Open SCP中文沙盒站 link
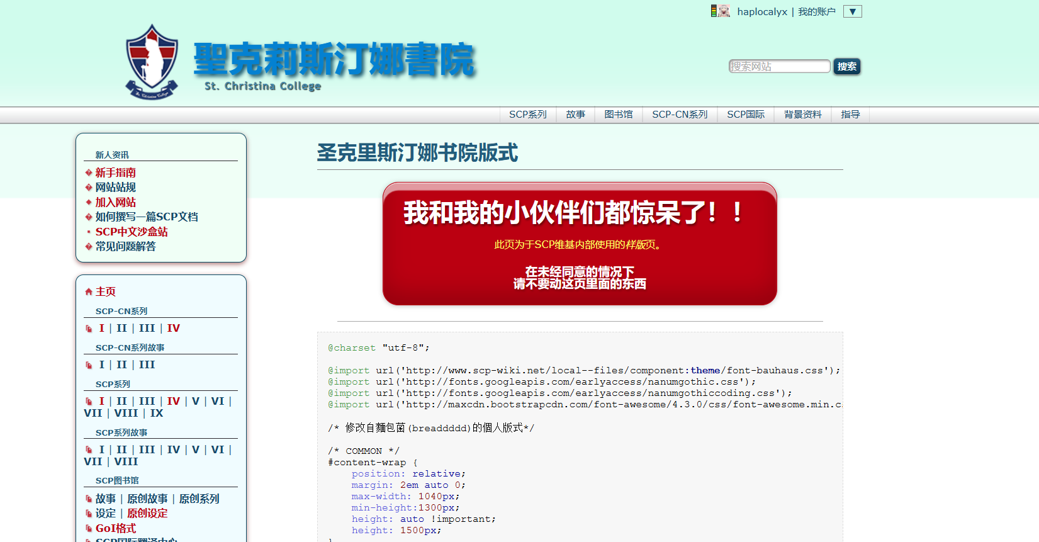 [132, 232]
